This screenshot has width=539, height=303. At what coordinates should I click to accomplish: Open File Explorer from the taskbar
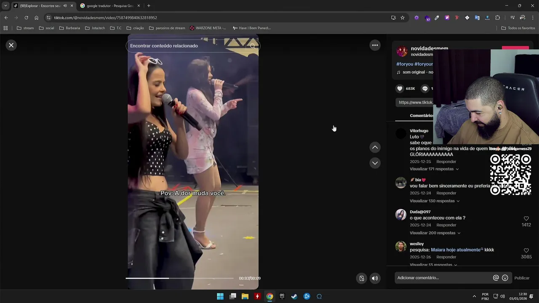[245, 296]
